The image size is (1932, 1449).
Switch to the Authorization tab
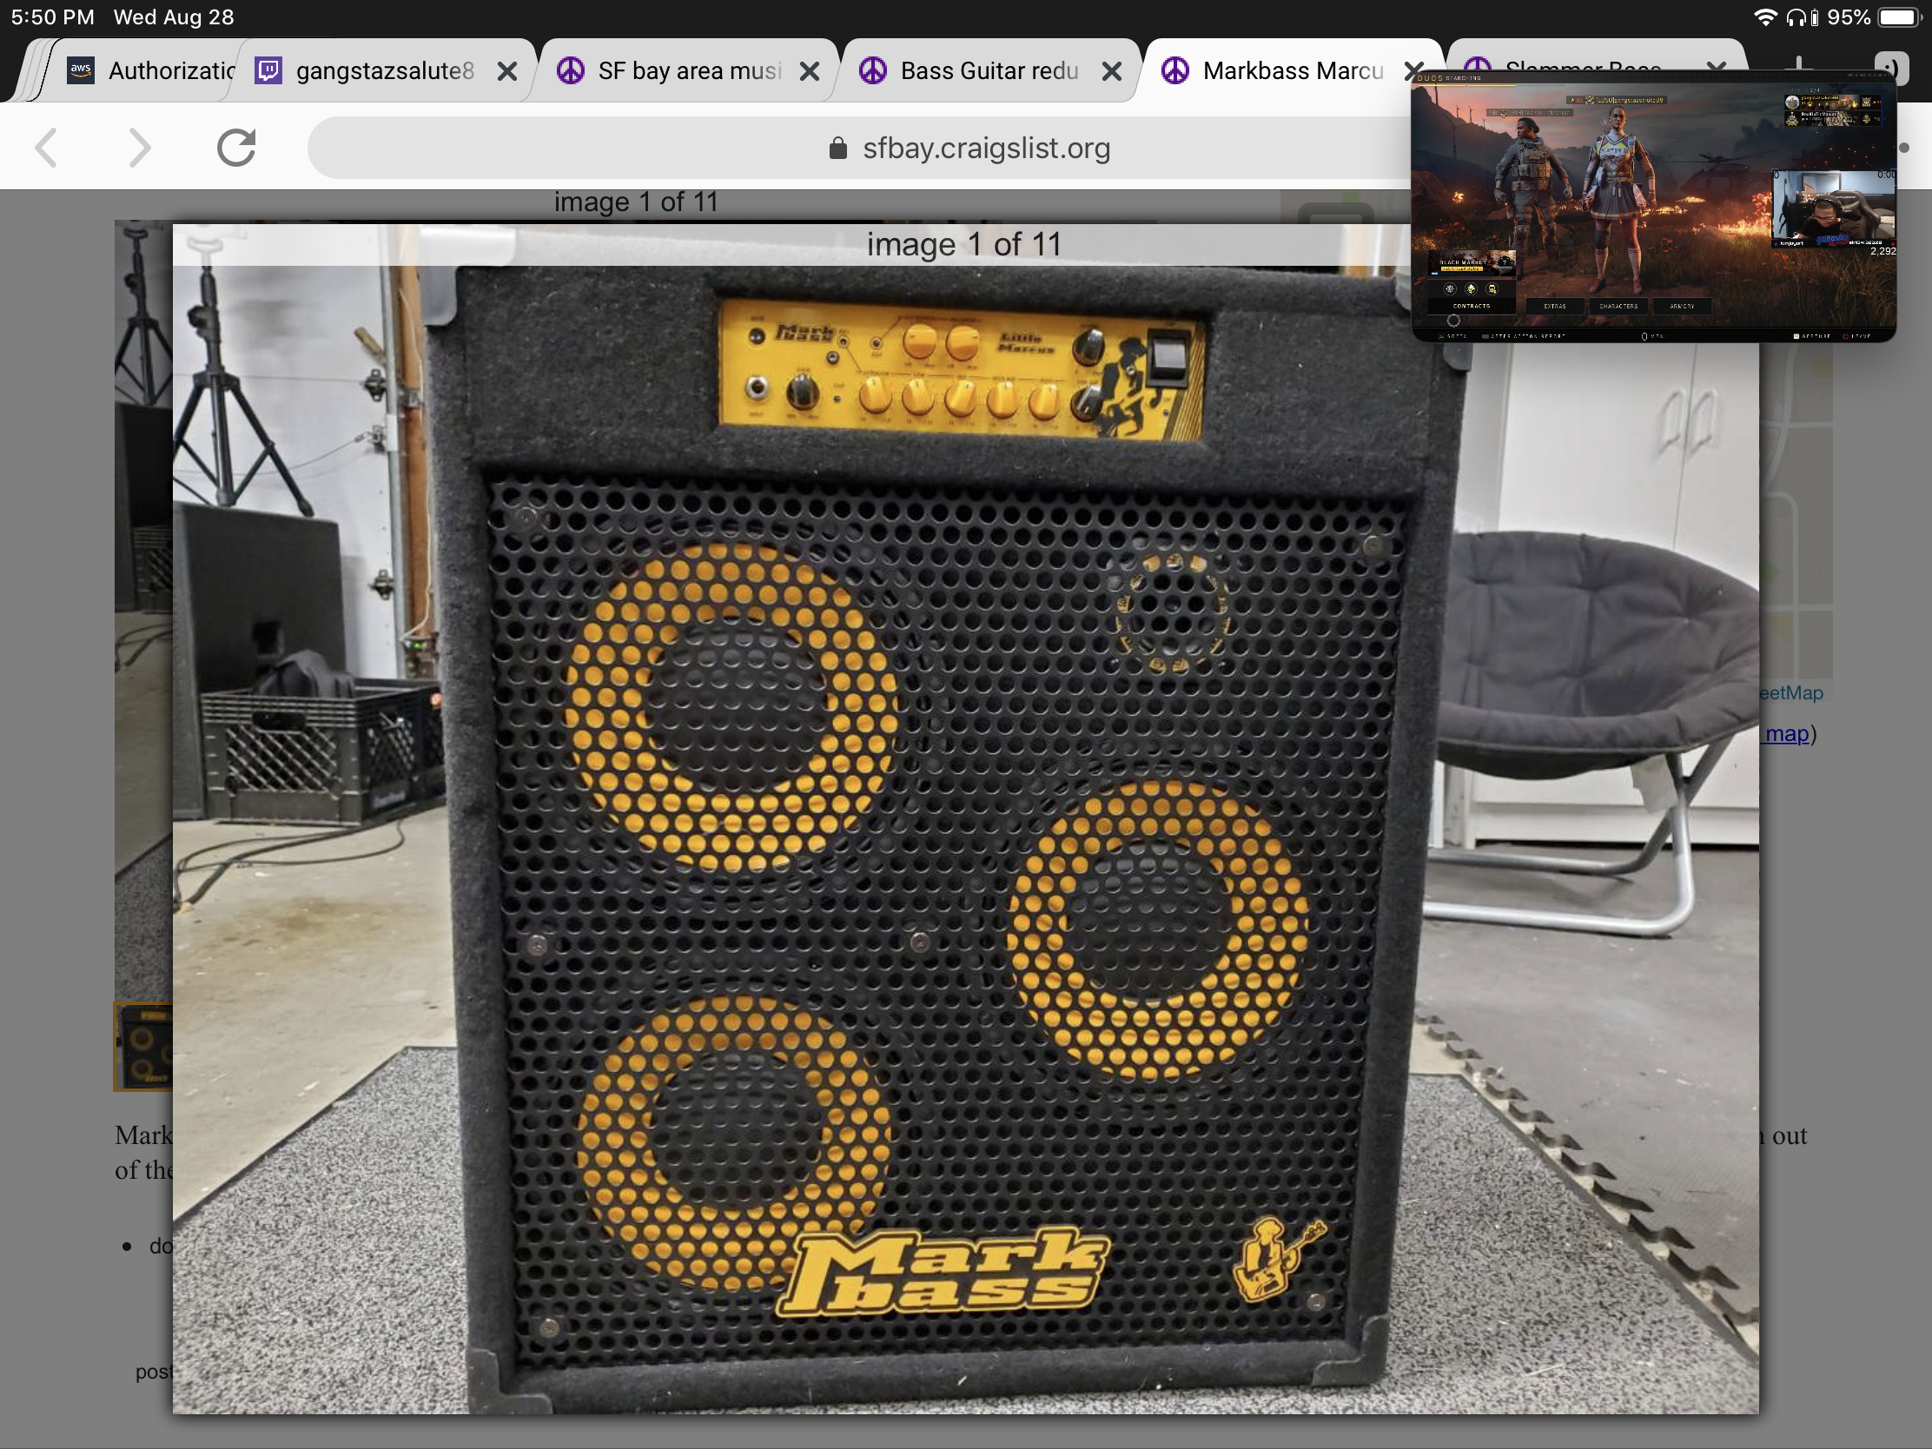tap(149, 69)
